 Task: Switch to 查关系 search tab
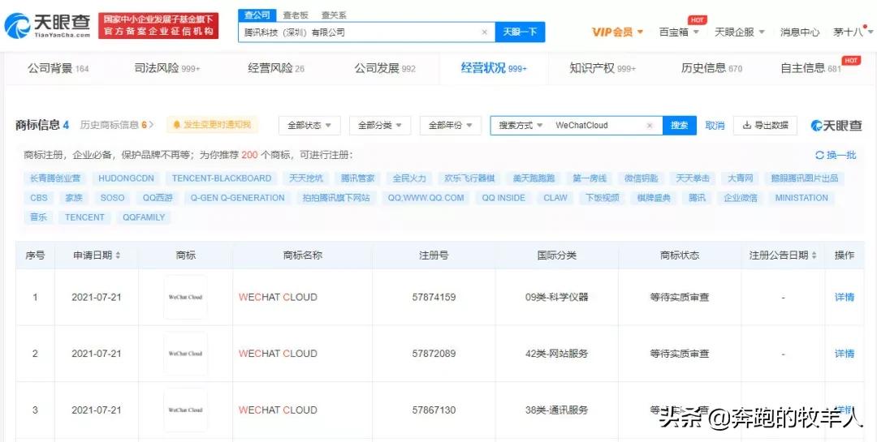(334, 15)
